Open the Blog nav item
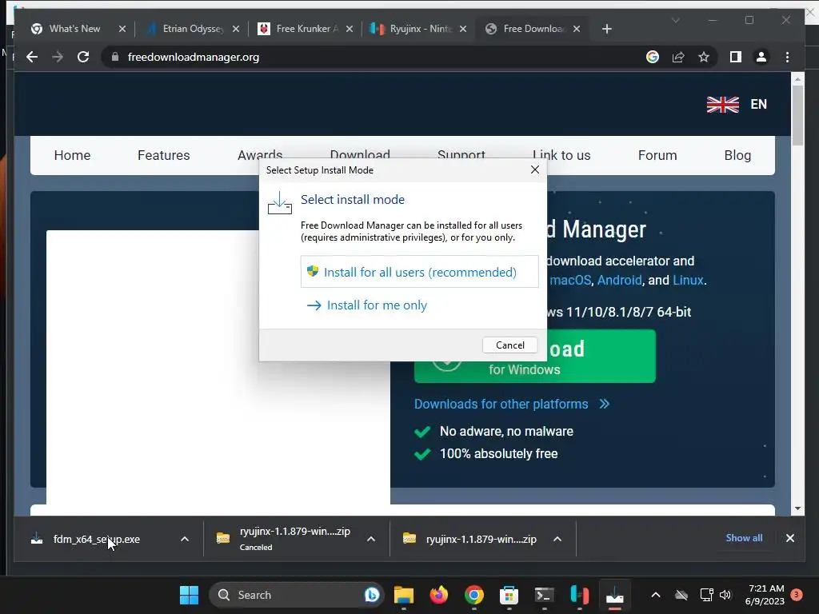 tap(737, 155)
